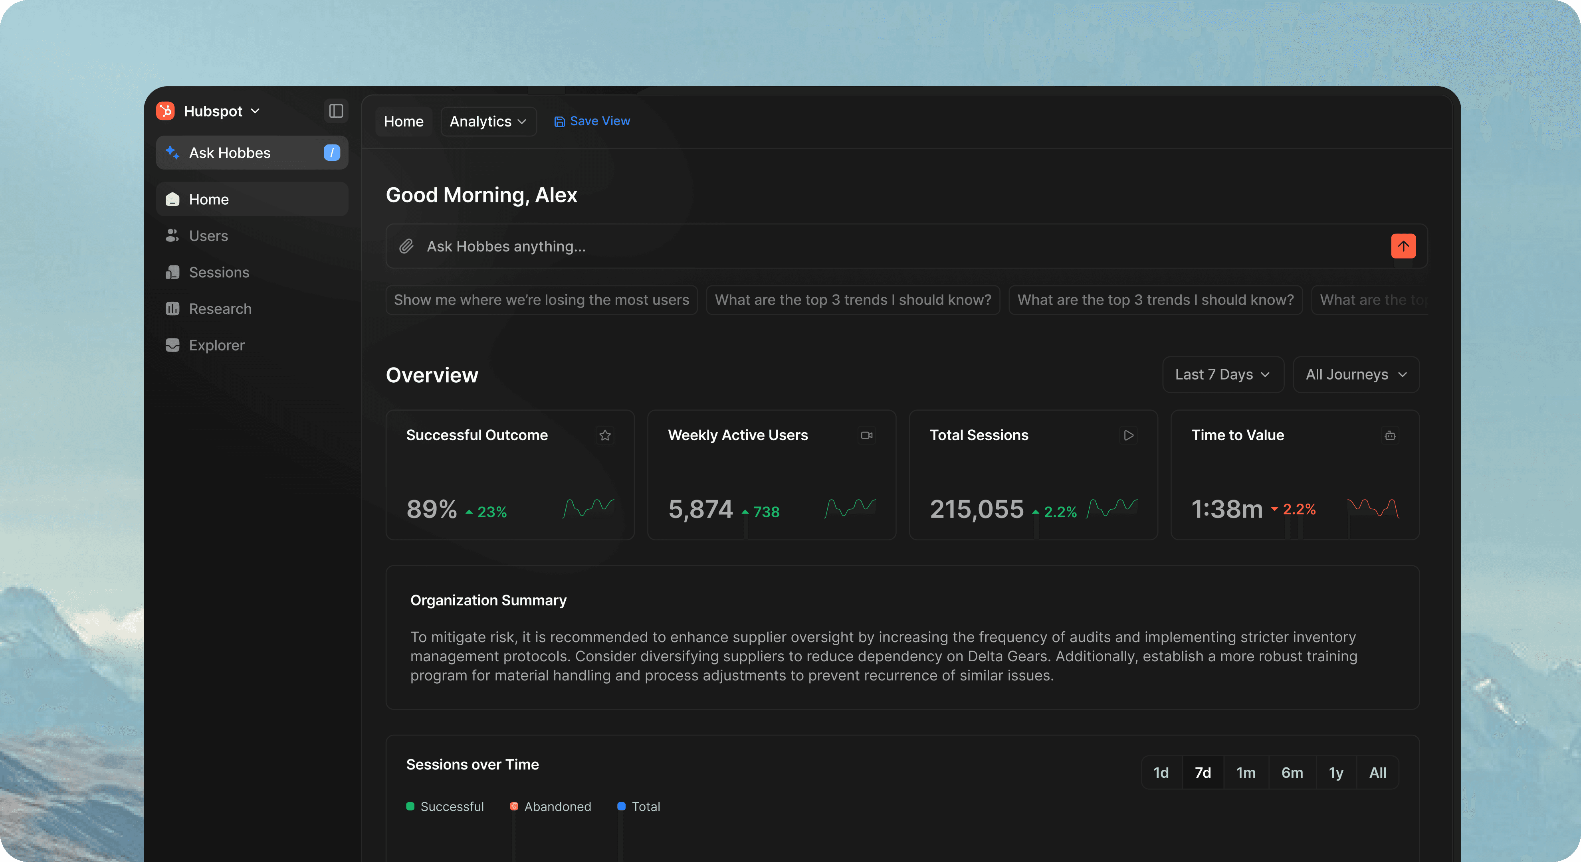Expand the Analytics dropdown
1581x862 pixels.
[x=488, y=121]
